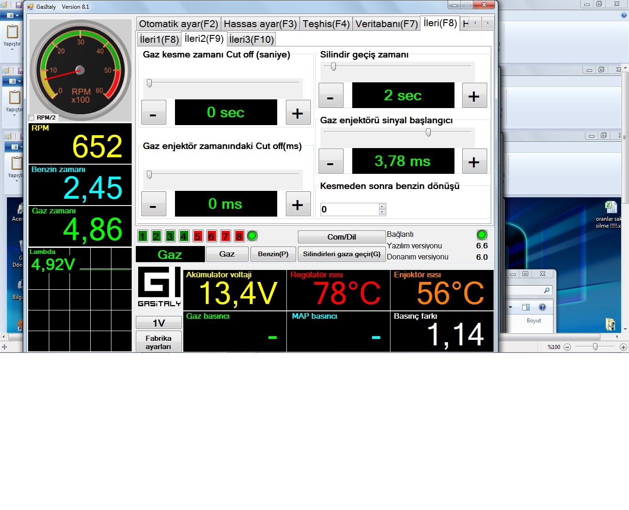The image size is (629, 510).
Task: Toggle cylinder 5 red indicator
Action: pyautogui.click(x=198, y=236)
